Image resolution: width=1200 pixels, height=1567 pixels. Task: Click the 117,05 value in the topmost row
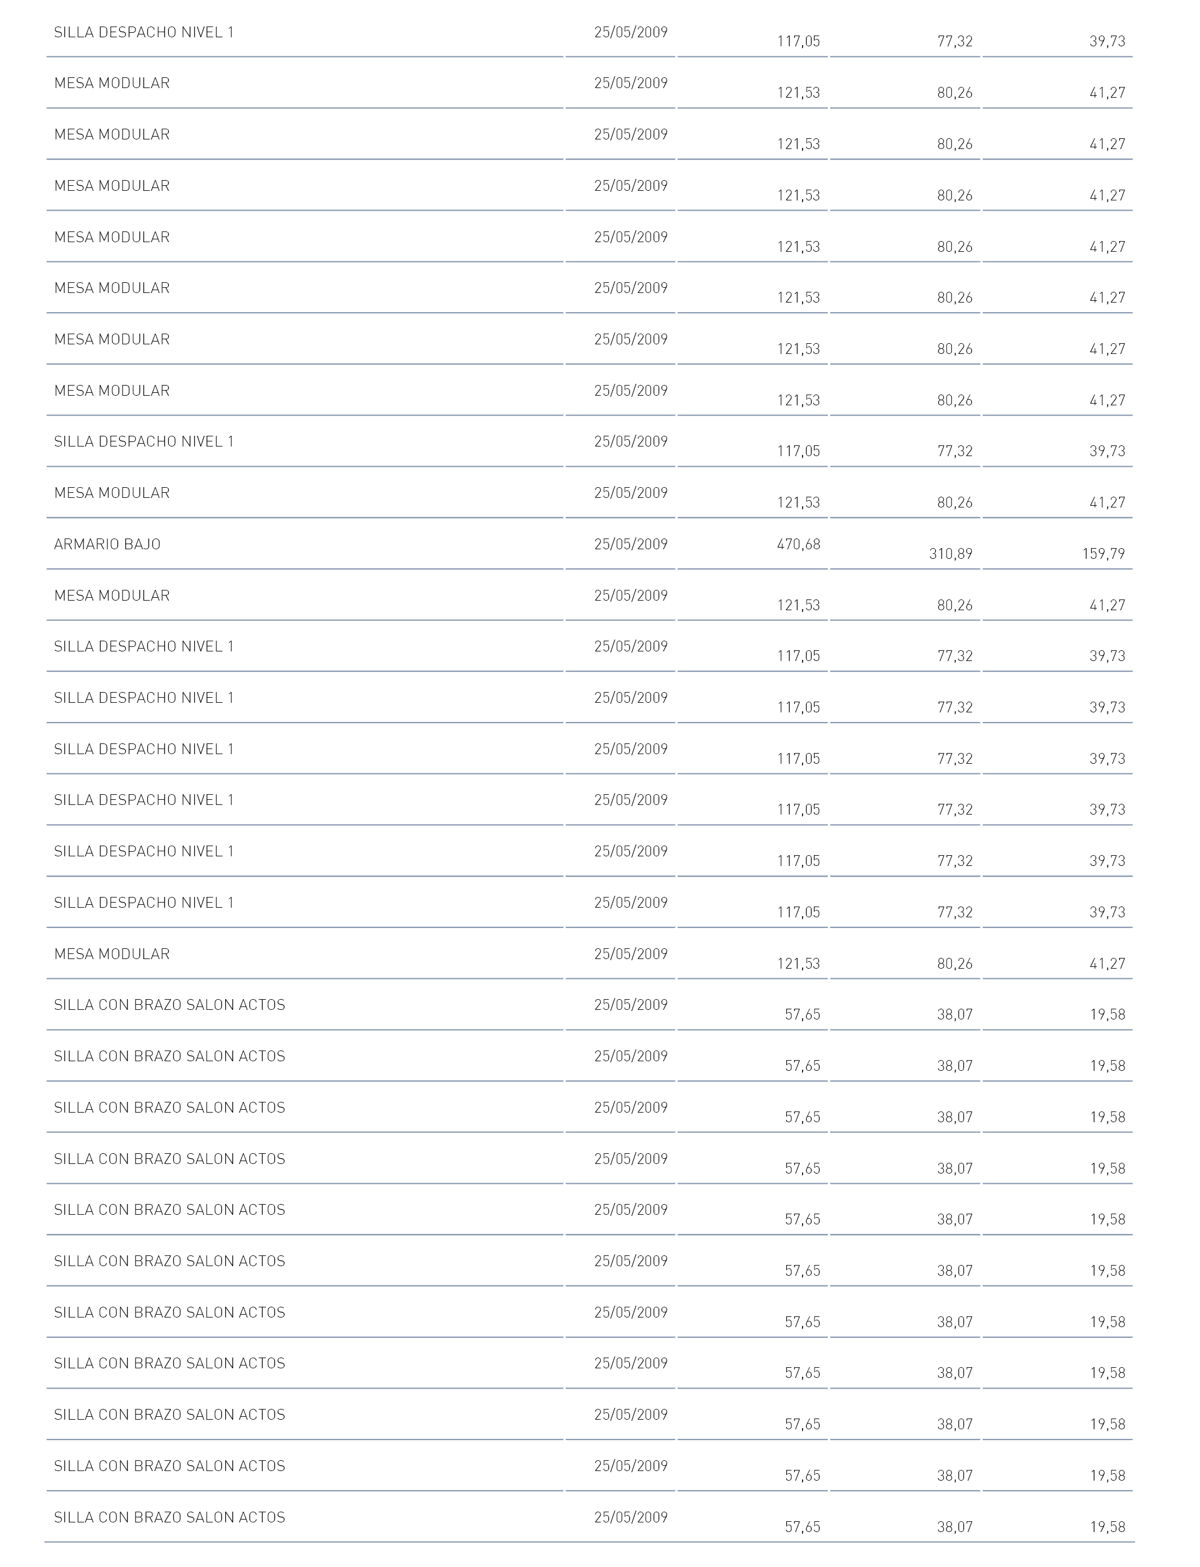click(799, 41)
